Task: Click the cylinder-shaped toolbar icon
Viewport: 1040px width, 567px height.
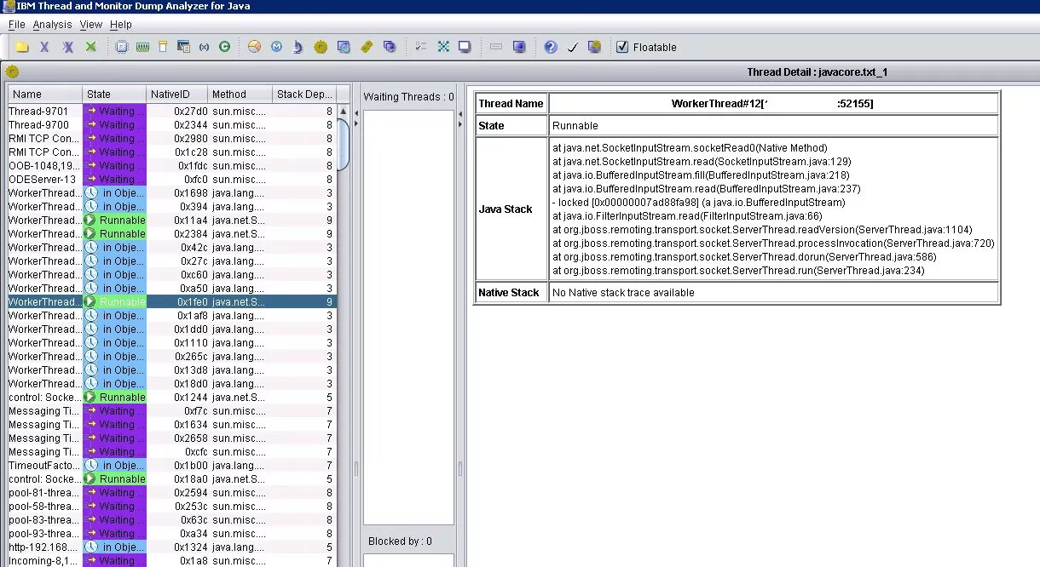Action: click(x=163, y=47)
